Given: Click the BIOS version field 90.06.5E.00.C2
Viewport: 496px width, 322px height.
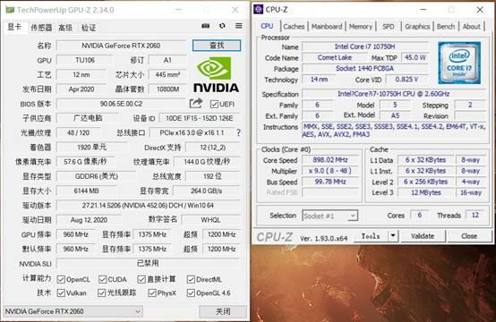Looking at the screenshot, I should point(121,104).
